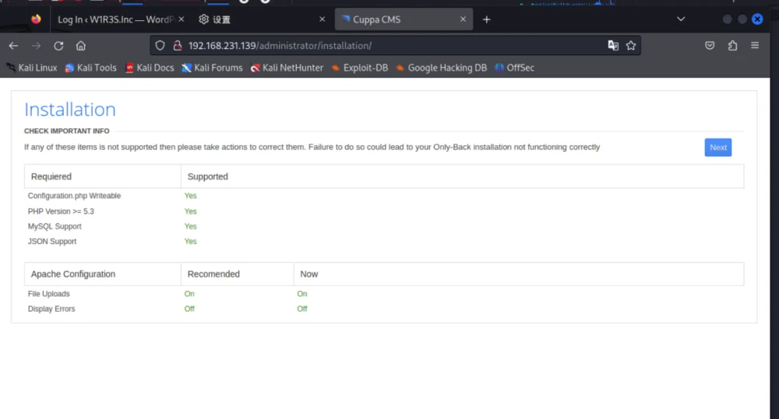Image resolution: width=779 pixels, height=419 pixels.
Task: Close the browser window
Action: 757,19
